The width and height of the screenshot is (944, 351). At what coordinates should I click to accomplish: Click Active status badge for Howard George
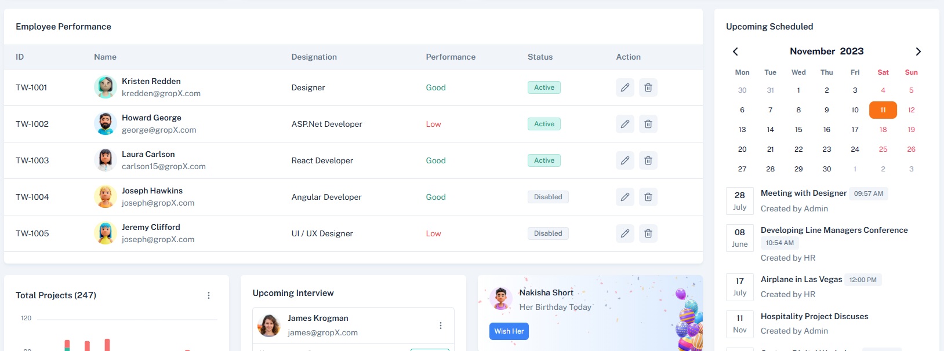(544, 124)
